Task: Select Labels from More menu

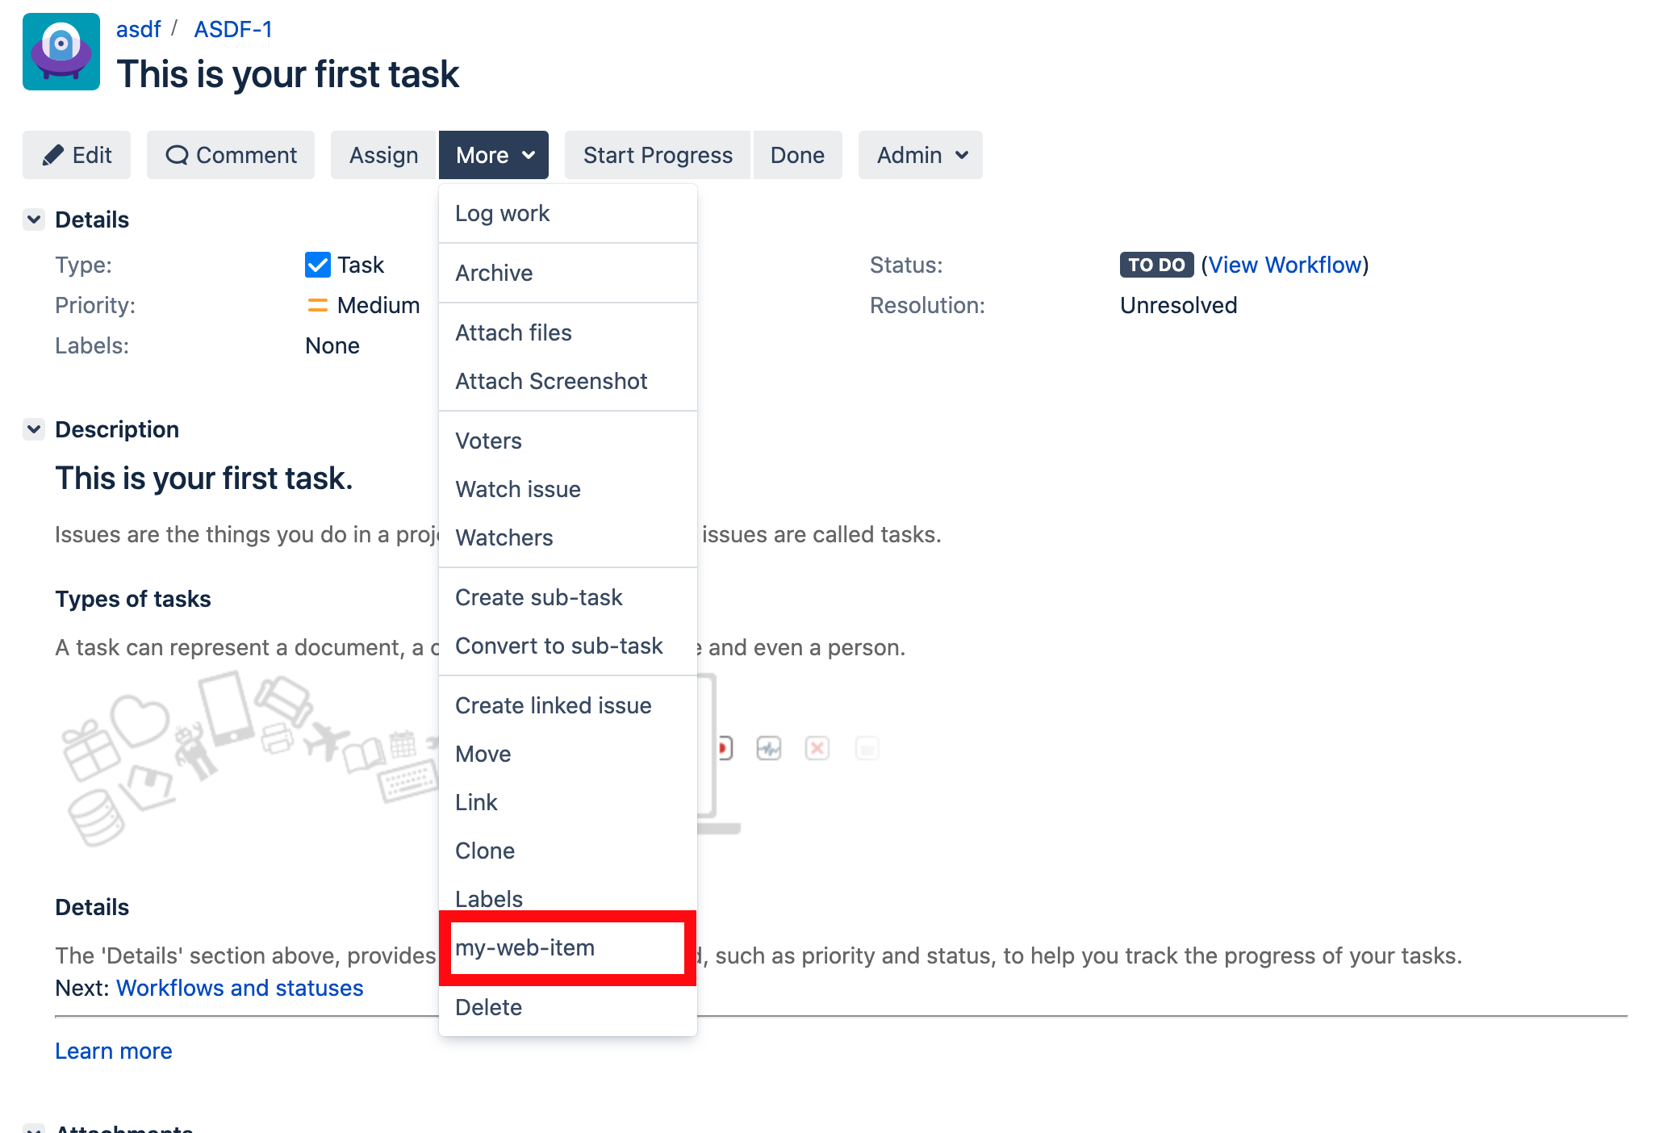Action: [568, 897]
